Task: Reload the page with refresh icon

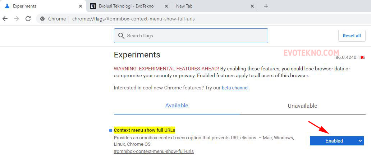Action: coord(28,19)
